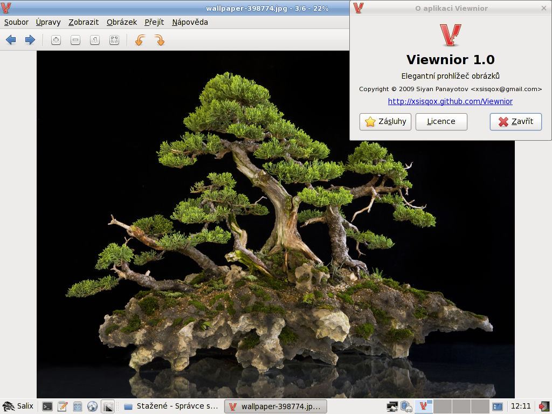Click the fit-to-window toolbar icon
The width and height of the screenshot is (552, 414).
click(114, 40)
